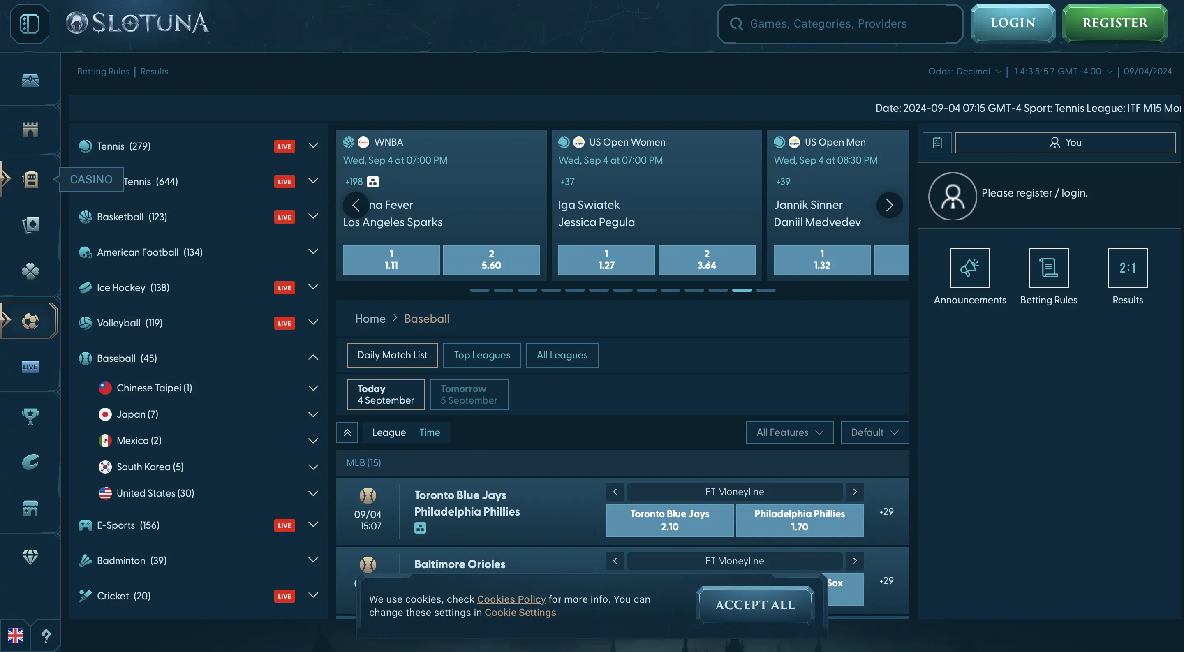Go to Home breadcrumb

370,319
